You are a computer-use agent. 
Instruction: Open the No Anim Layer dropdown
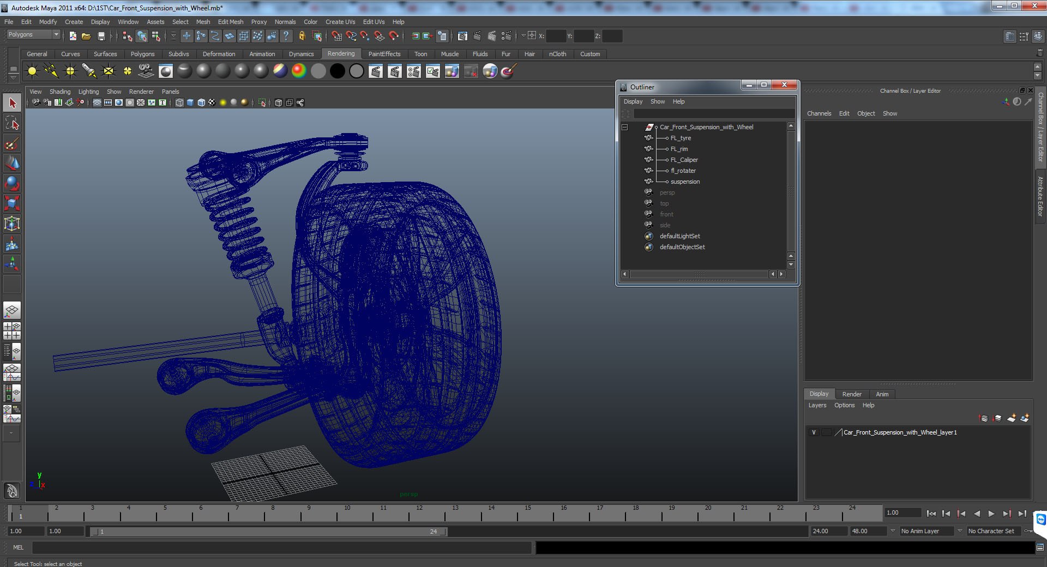point(926,531)
